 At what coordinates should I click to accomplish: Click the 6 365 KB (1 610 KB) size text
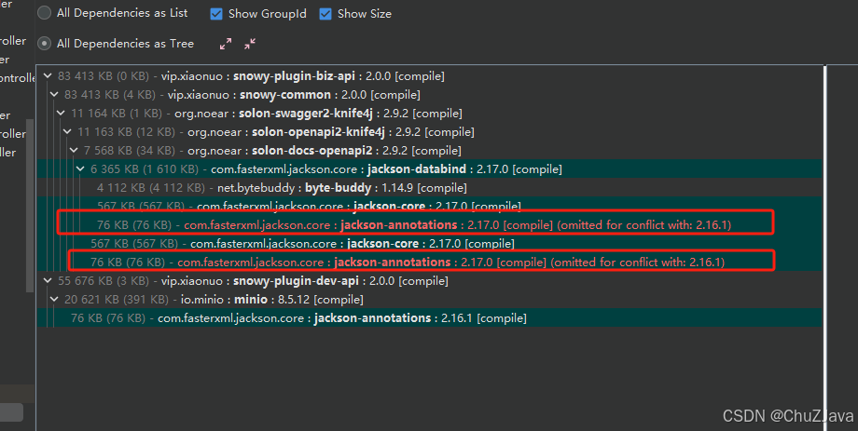coord(145,168)
